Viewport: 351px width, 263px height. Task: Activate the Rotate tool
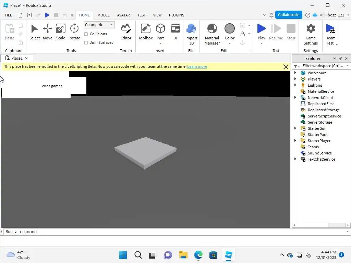click(74, 32)
